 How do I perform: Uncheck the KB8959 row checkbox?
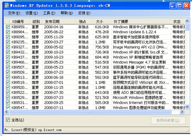(x=8, y=27)
